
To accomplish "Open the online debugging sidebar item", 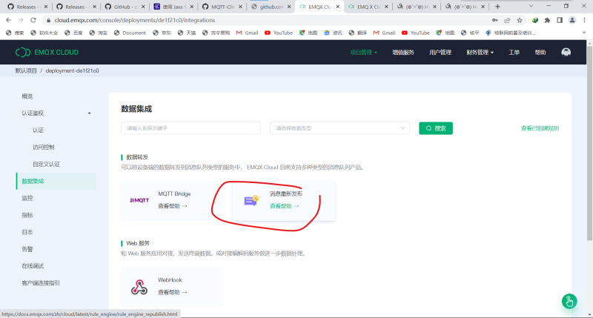I will tap(33, 266).
